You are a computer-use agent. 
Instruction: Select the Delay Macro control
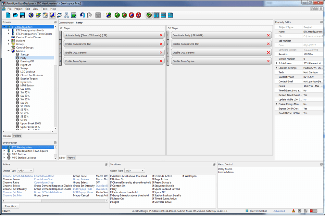coord(225,169)
